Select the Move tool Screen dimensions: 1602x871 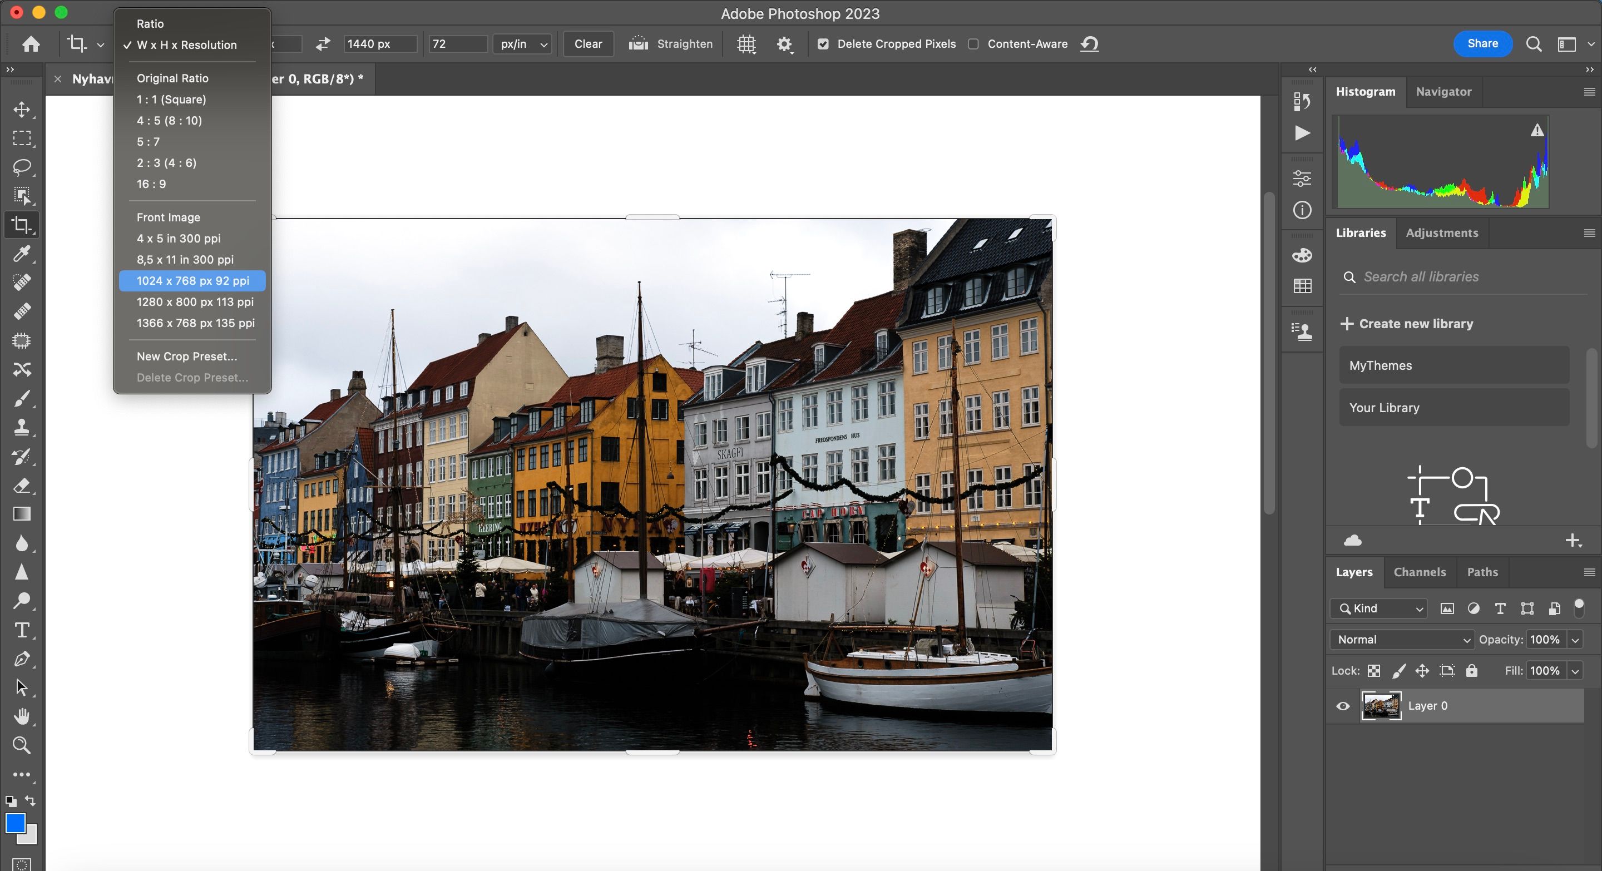click(22, 110)
